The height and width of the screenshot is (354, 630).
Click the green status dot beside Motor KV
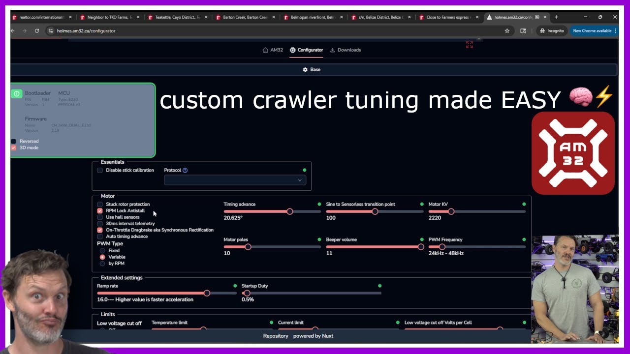coord(524,204)
